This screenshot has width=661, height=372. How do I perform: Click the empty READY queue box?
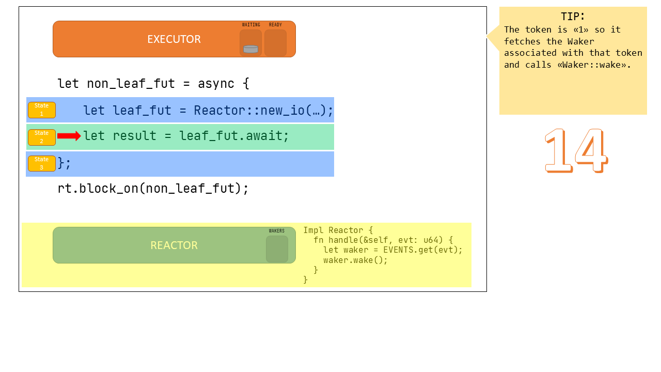click(275, 43)
